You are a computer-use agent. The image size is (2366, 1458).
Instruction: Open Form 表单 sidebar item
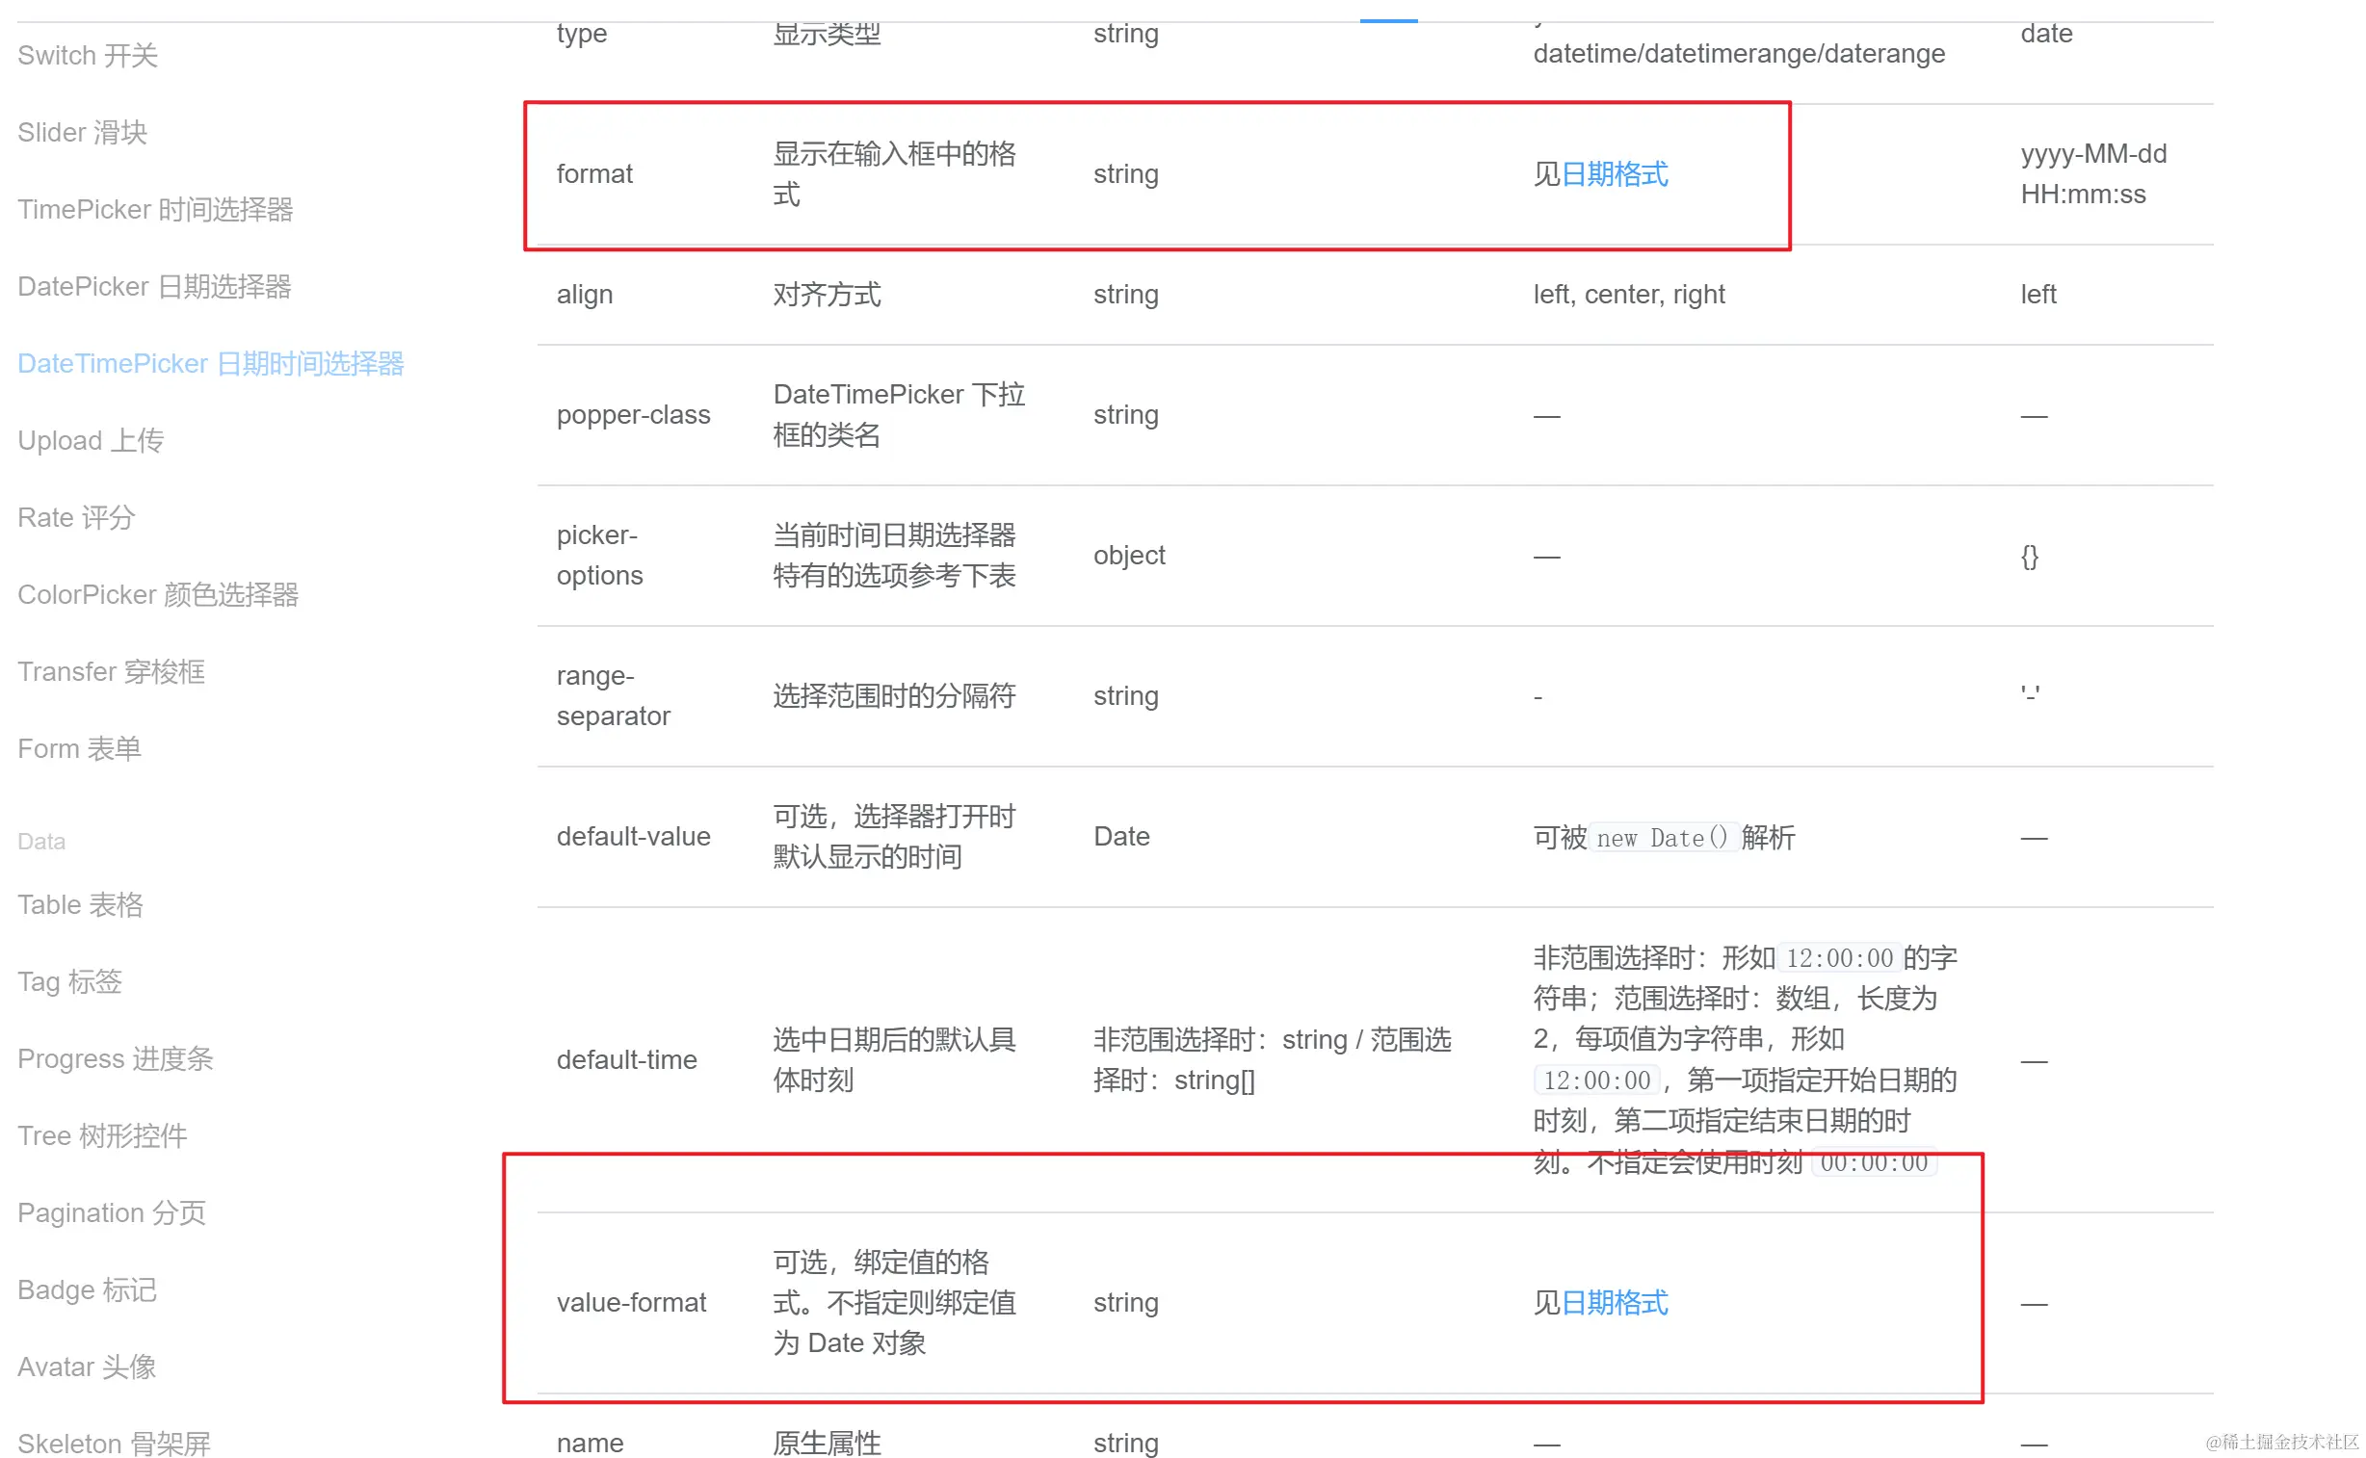[x=79, y=749]
